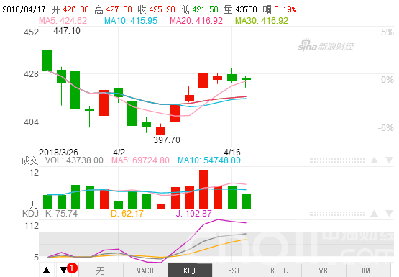The height and width of the screenshot is (277, 399).
Task: Click the 447.10 high price annotation
Action: 67,31
